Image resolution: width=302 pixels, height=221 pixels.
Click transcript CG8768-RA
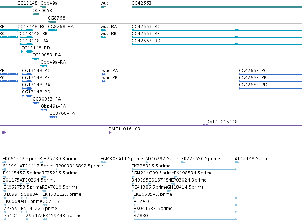point(61,26)
